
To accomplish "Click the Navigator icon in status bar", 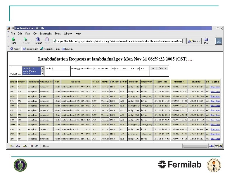I will (x=11, y=146).
